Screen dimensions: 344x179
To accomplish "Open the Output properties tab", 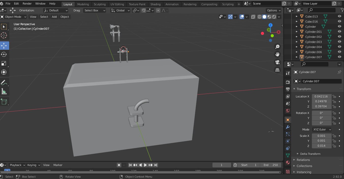I will pyautogui.click(x=288, y=89).
